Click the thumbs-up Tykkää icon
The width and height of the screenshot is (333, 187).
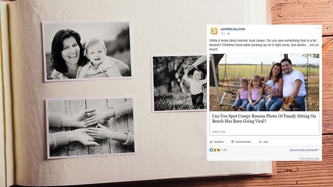(x=211, y=142)
